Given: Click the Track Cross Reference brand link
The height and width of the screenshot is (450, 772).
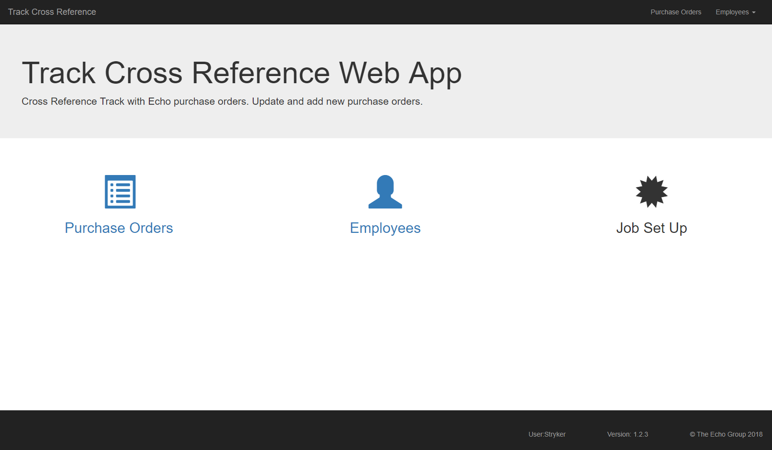Looking at the screenshot, I should 52,12.
